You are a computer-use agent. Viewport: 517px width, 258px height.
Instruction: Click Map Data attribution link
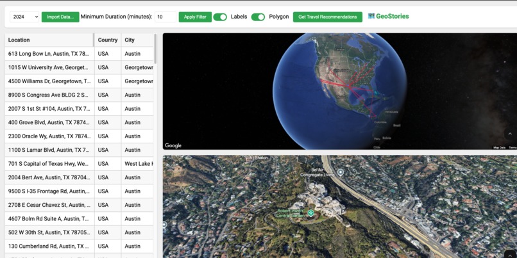point(499,147)
